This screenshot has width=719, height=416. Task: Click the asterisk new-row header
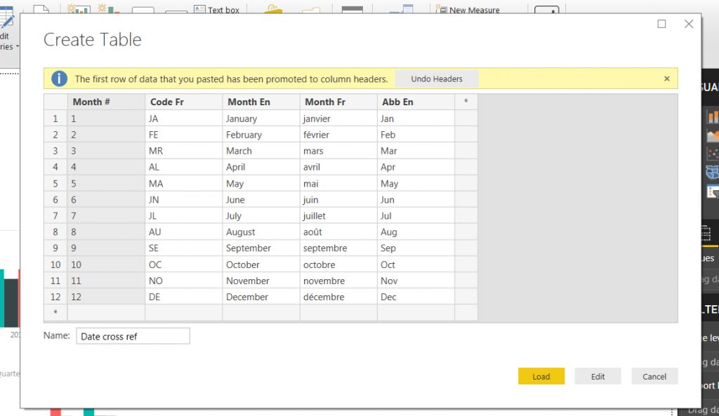pos(55,312)
